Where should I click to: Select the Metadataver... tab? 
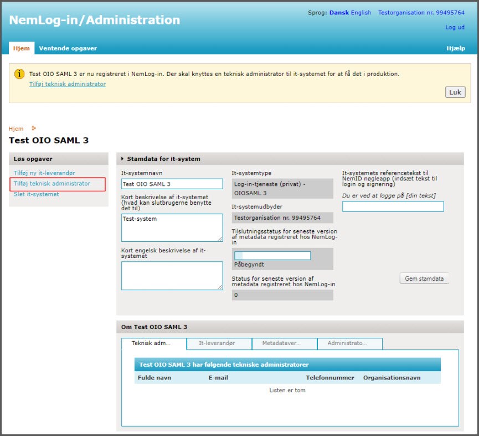pos(285,343)
